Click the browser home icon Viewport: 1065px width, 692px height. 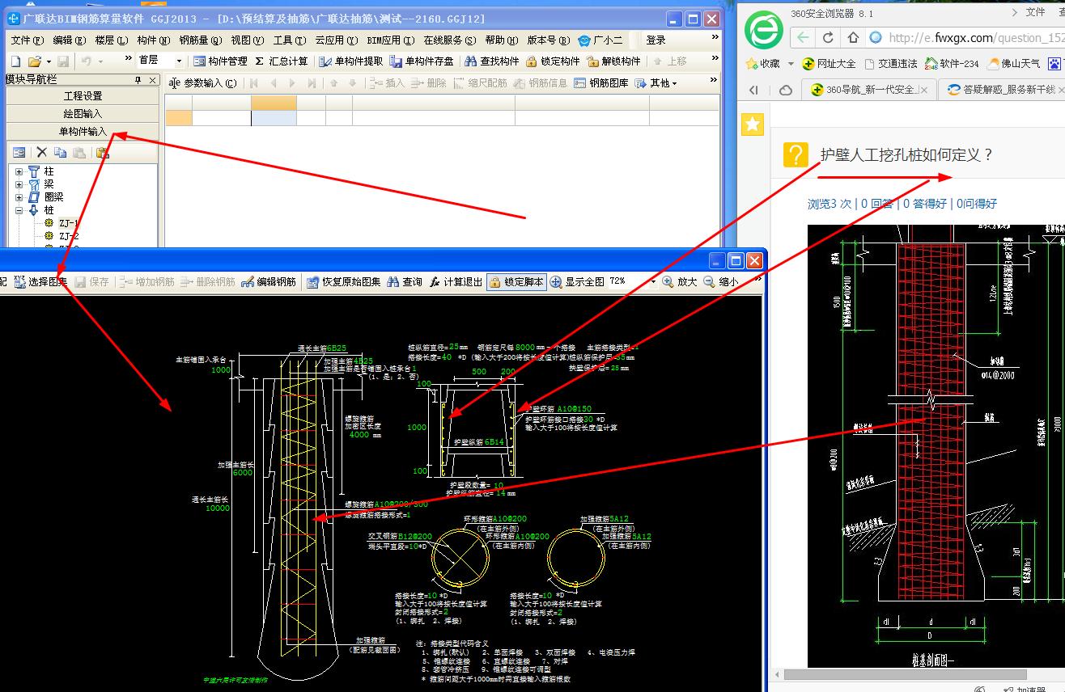(x=853, y=37)
